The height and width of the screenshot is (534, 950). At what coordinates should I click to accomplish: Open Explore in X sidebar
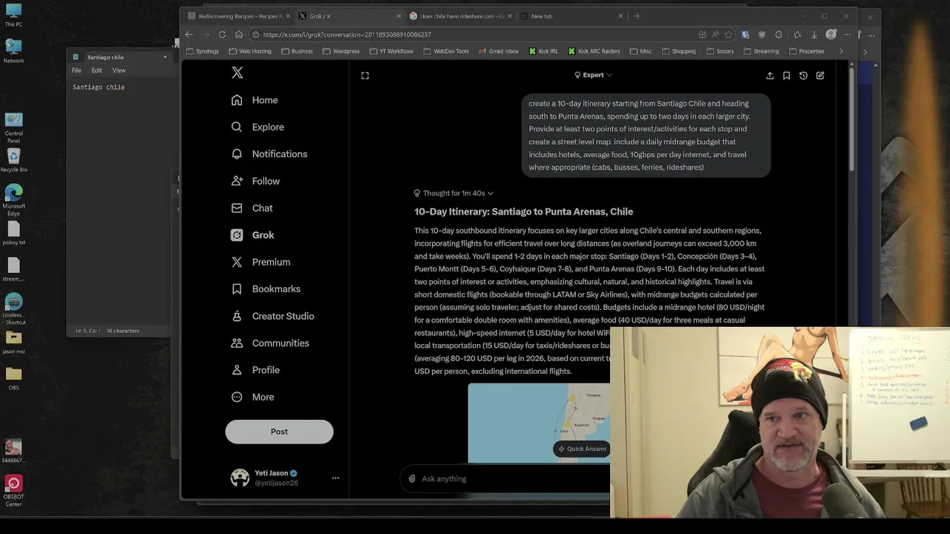point(258,127)
